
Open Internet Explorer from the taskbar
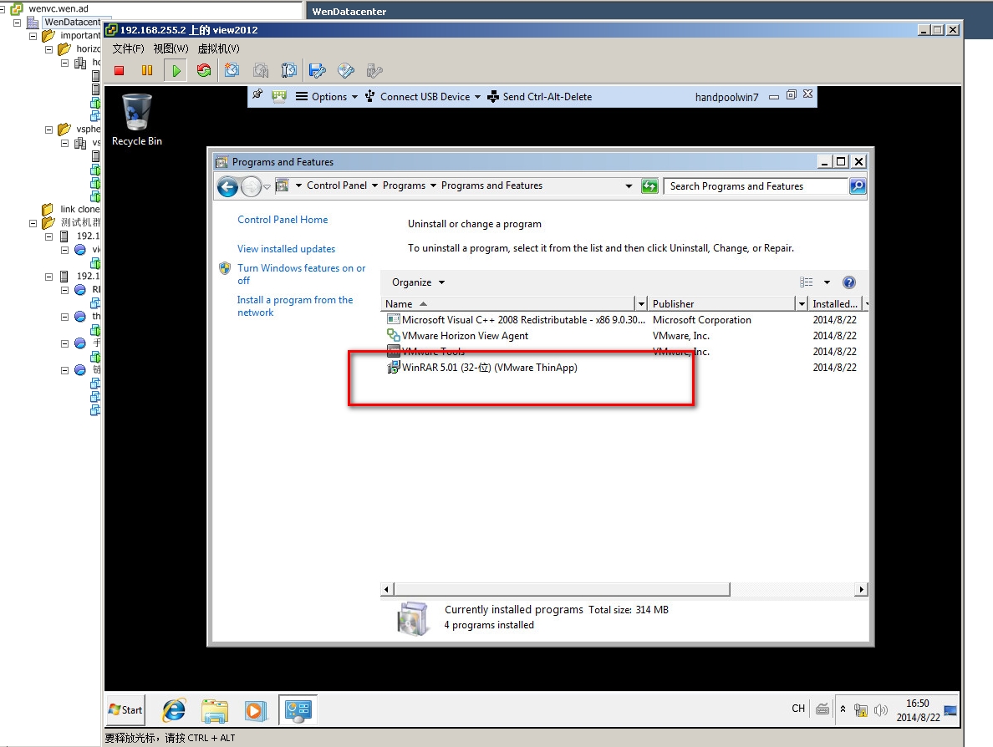click(x=174, y=710)
